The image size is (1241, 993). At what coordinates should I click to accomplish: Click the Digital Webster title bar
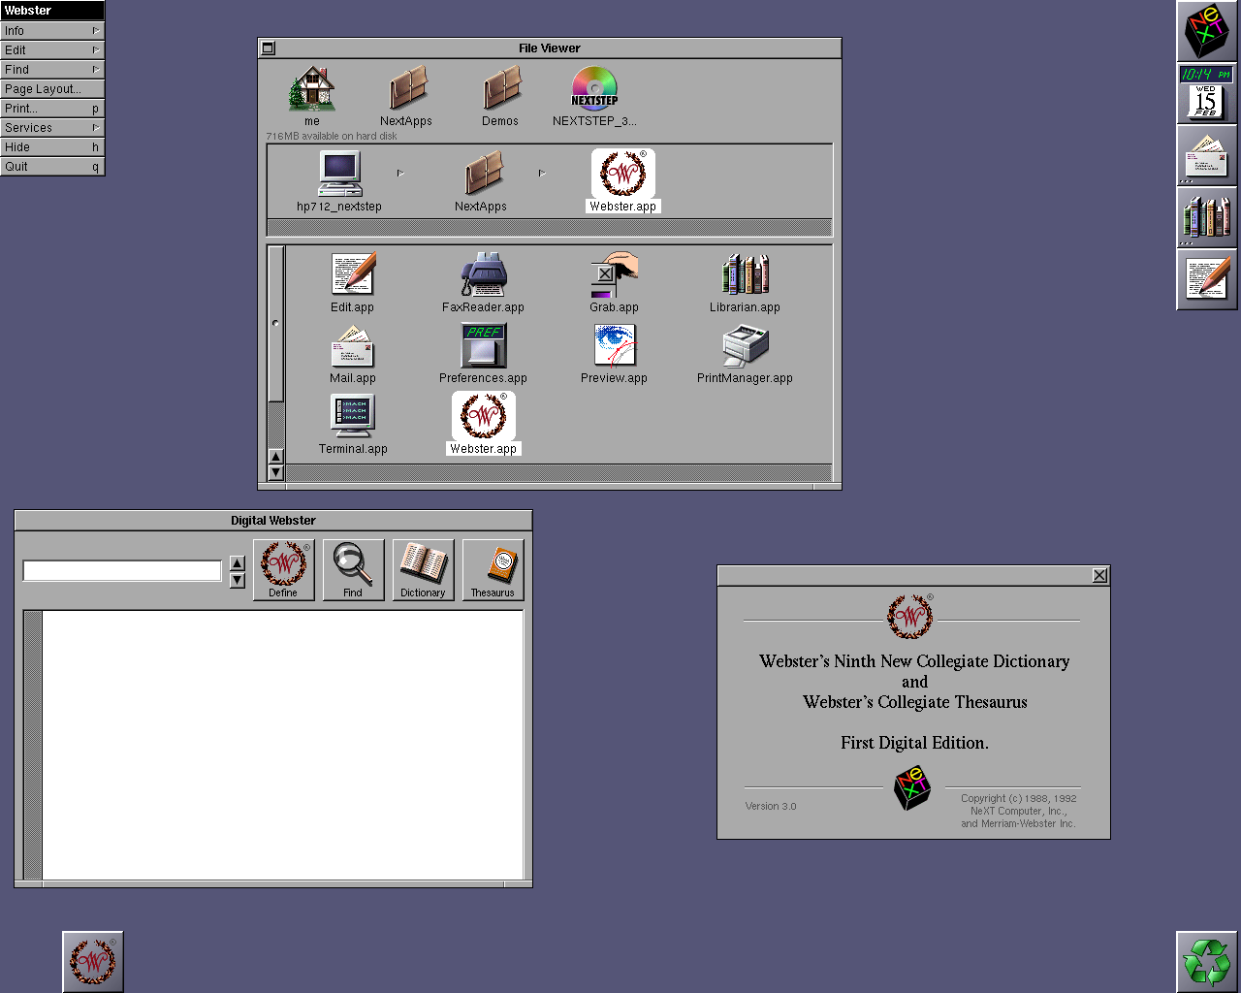pos(273,521)
